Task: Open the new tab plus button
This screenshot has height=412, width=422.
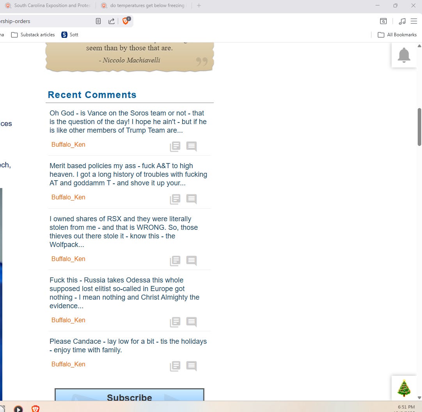Action: click(x=199, y=5)
